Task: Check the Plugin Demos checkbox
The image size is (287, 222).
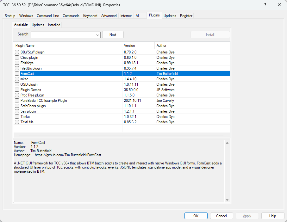Action: tap(17, 90)
